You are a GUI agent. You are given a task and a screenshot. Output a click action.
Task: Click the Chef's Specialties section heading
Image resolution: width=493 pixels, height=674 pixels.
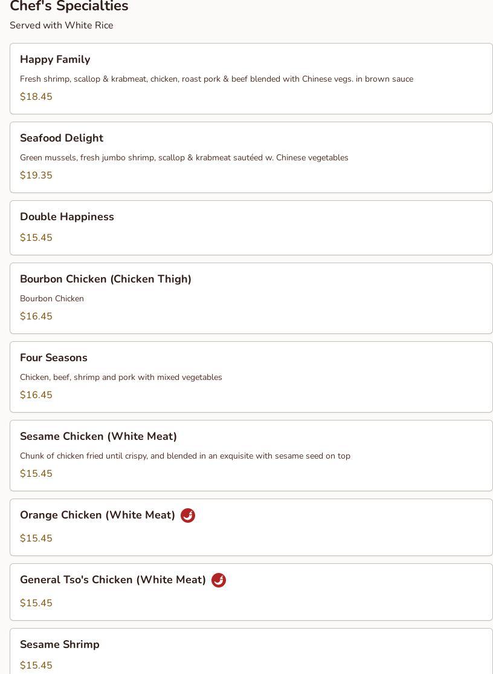click(69, 7)
